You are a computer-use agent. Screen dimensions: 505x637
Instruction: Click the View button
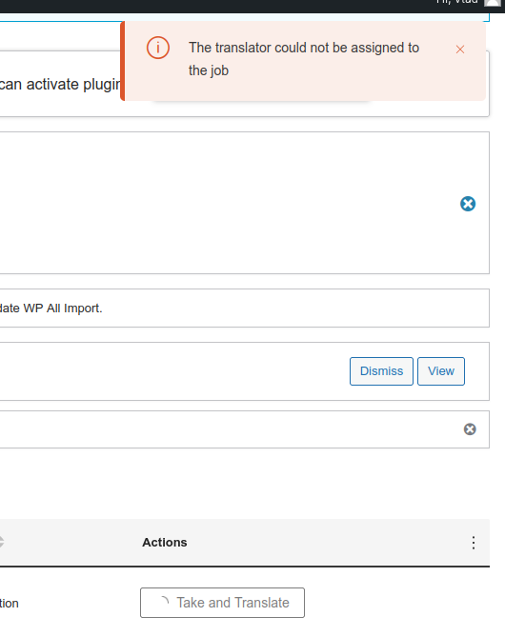(x=441, y=371)
